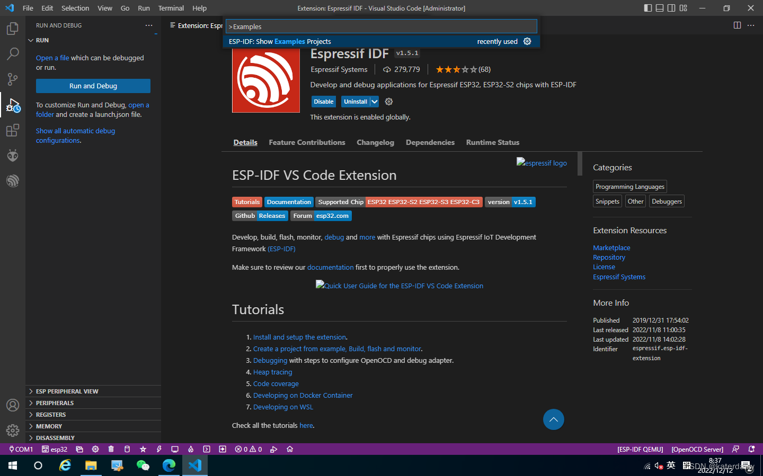Select 'ESP-IDF: Show Examples Projects' command
Screen dimensions: 763x476
(381, 41)
